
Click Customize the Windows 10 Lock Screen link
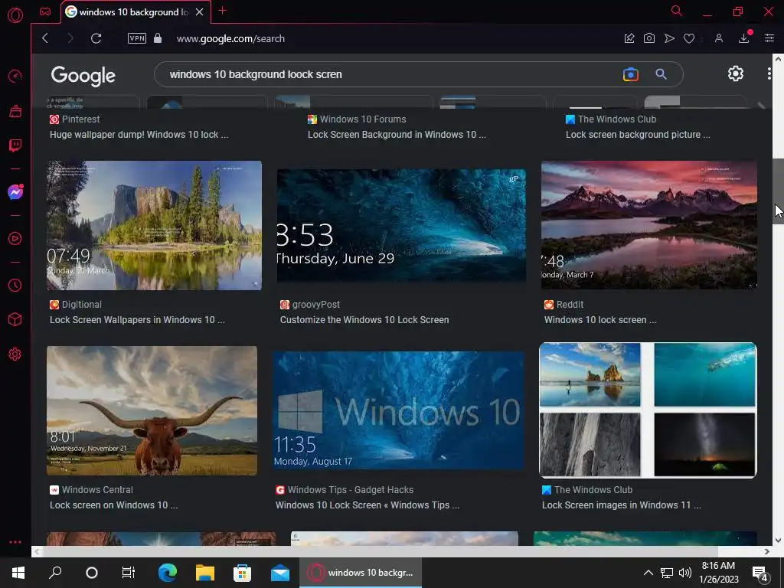(x=364, y=320)
